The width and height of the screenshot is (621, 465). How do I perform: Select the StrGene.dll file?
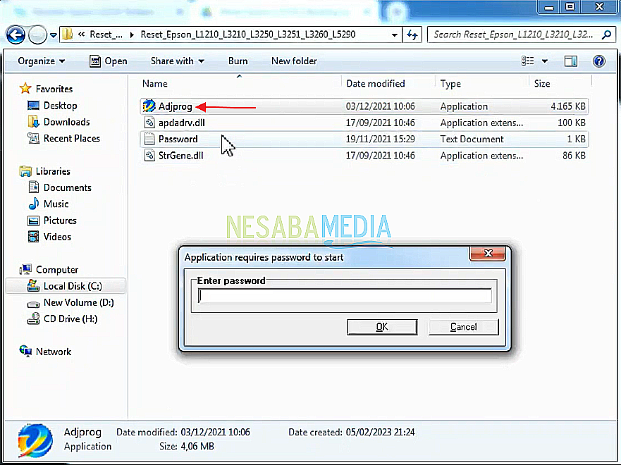[180, 155]
